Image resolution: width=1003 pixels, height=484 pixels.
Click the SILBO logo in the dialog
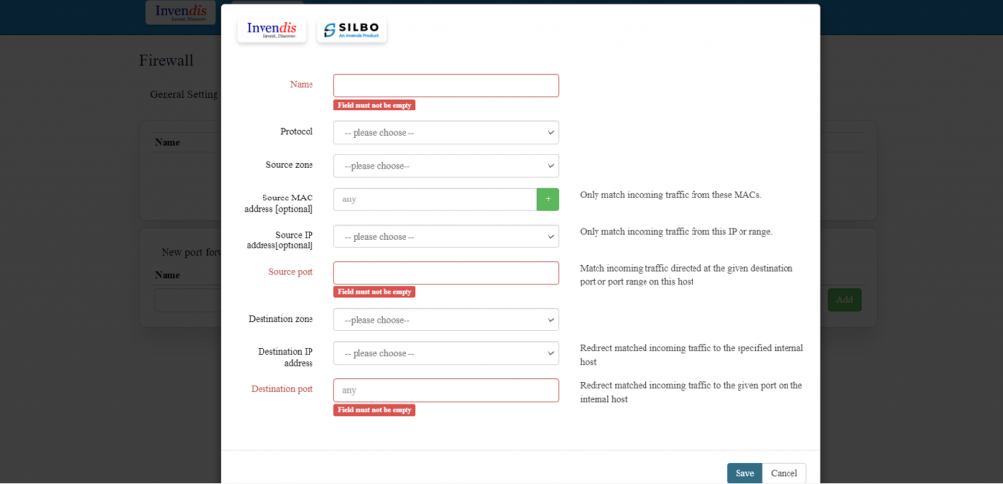pos(352,30)
